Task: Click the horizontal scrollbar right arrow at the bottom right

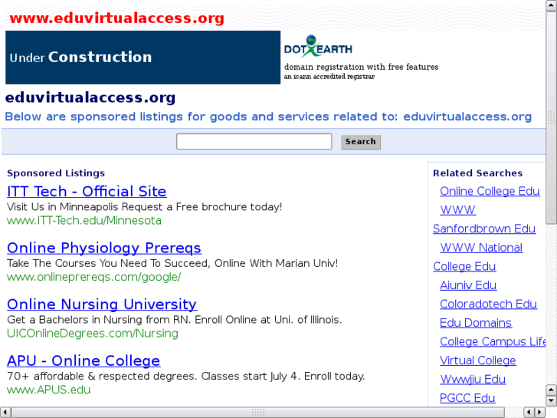Action: point(540,413)
